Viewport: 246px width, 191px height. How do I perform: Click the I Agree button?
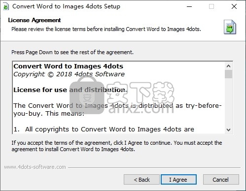pyautogui.click(x=178, y=180)
